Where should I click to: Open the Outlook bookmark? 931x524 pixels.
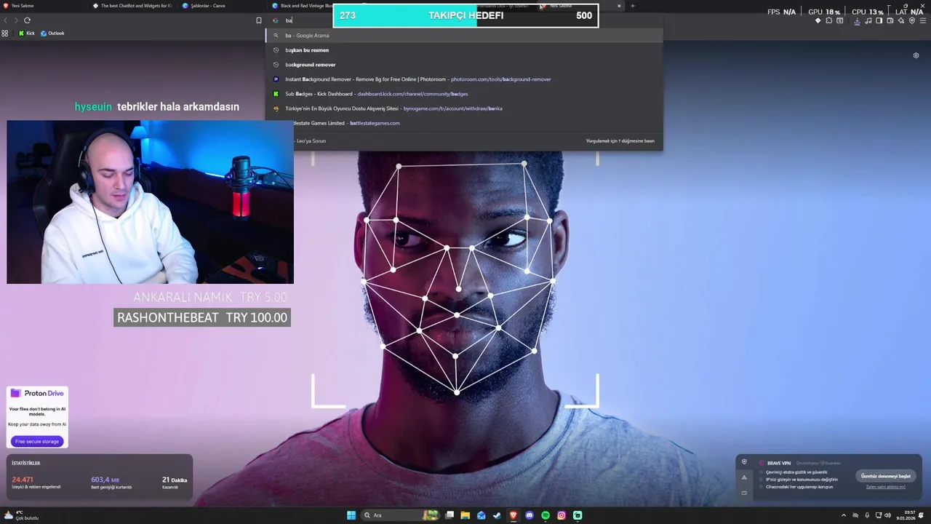click(52, 33)
